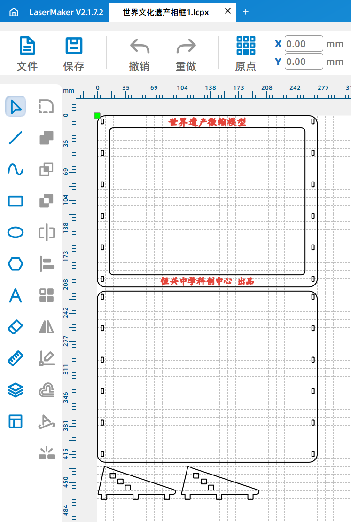The image size is (351, 522).
Task: Select the red 恒兴中学科创中心 出品 text
Action: tap(207, 281)
